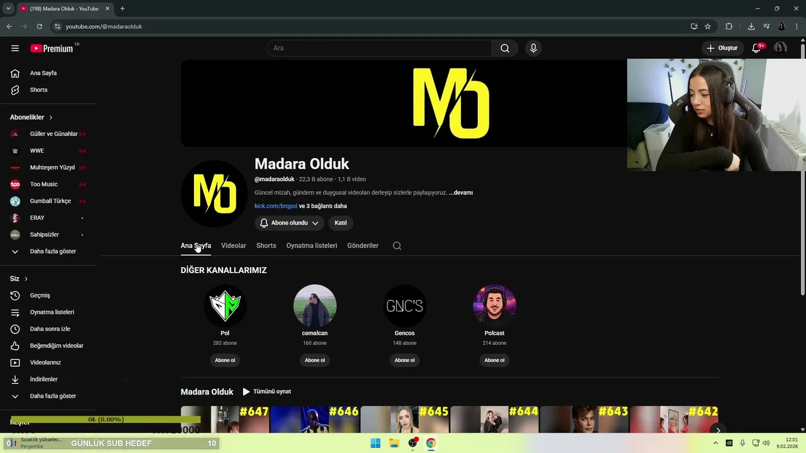This screenshot has height=453, width=806.
Task: Open the Pol channel avatar
Action: (225, 306)
